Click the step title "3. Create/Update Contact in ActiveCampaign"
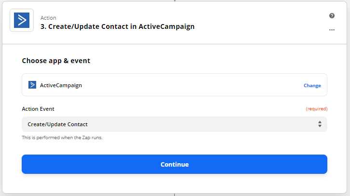This screenshot has width=350, height=196. [x=118, y=26]
